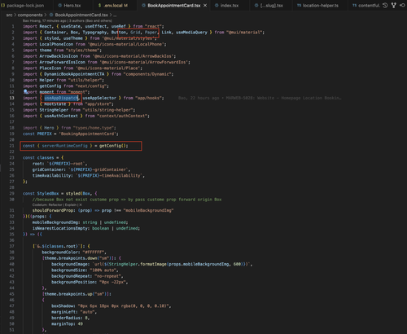Viewport: 407px width, 334px height.
Task: Switch to the [...slug].tsx tab
Action: coord(269,6)
